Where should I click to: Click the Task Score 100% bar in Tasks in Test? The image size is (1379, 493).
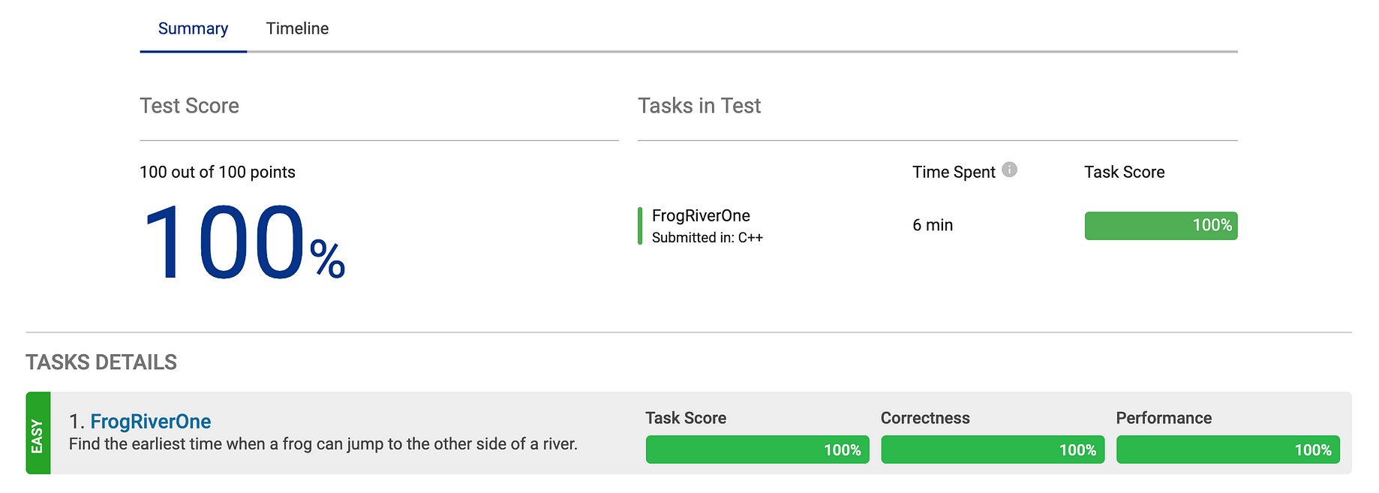pyautogui.click(x=1161, y=225)
